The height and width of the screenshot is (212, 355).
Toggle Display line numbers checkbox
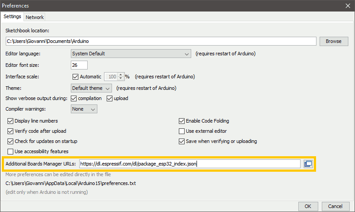click(11, 121)
